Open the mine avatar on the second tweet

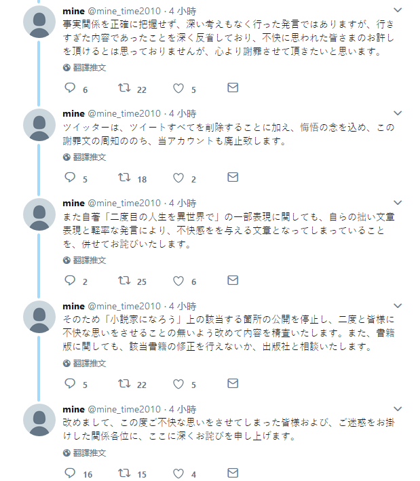39,125
